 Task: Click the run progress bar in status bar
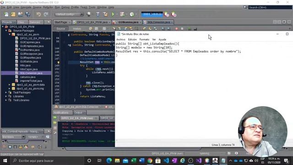click(205, 154)
